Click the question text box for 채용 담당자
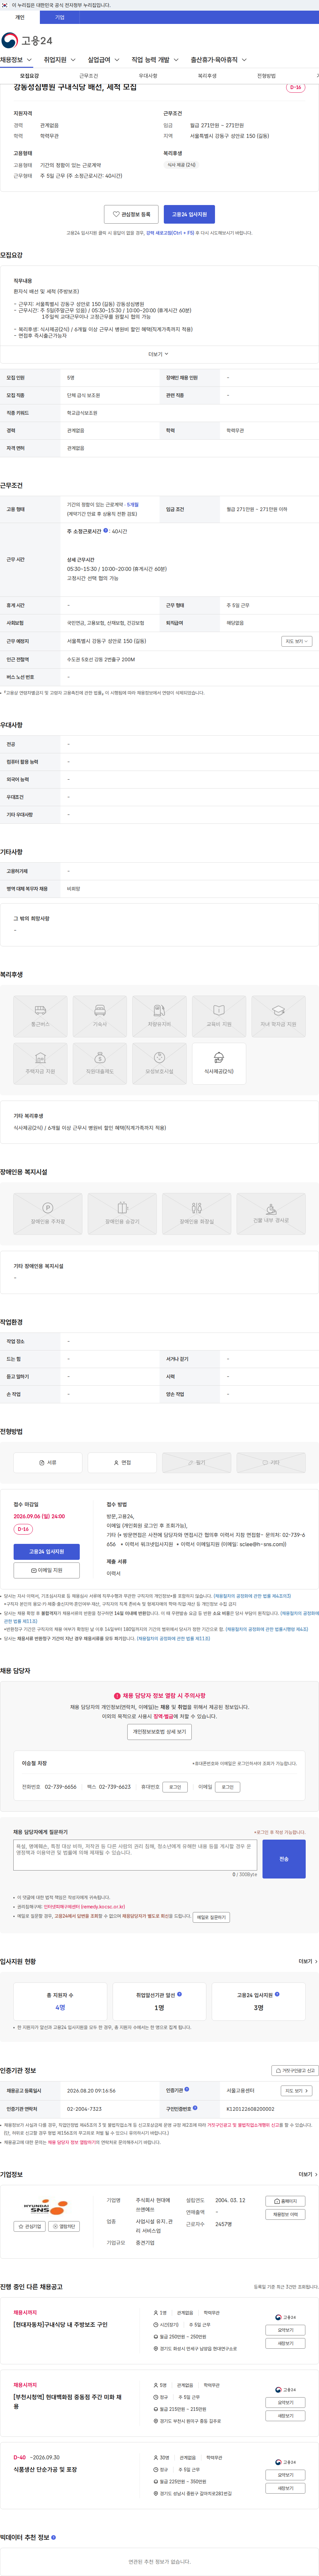319x2576 pixels. point(135,1855)
